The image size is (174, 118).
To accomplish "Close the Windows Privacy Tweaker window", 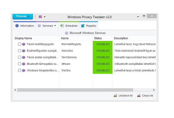I will point(152,16).
